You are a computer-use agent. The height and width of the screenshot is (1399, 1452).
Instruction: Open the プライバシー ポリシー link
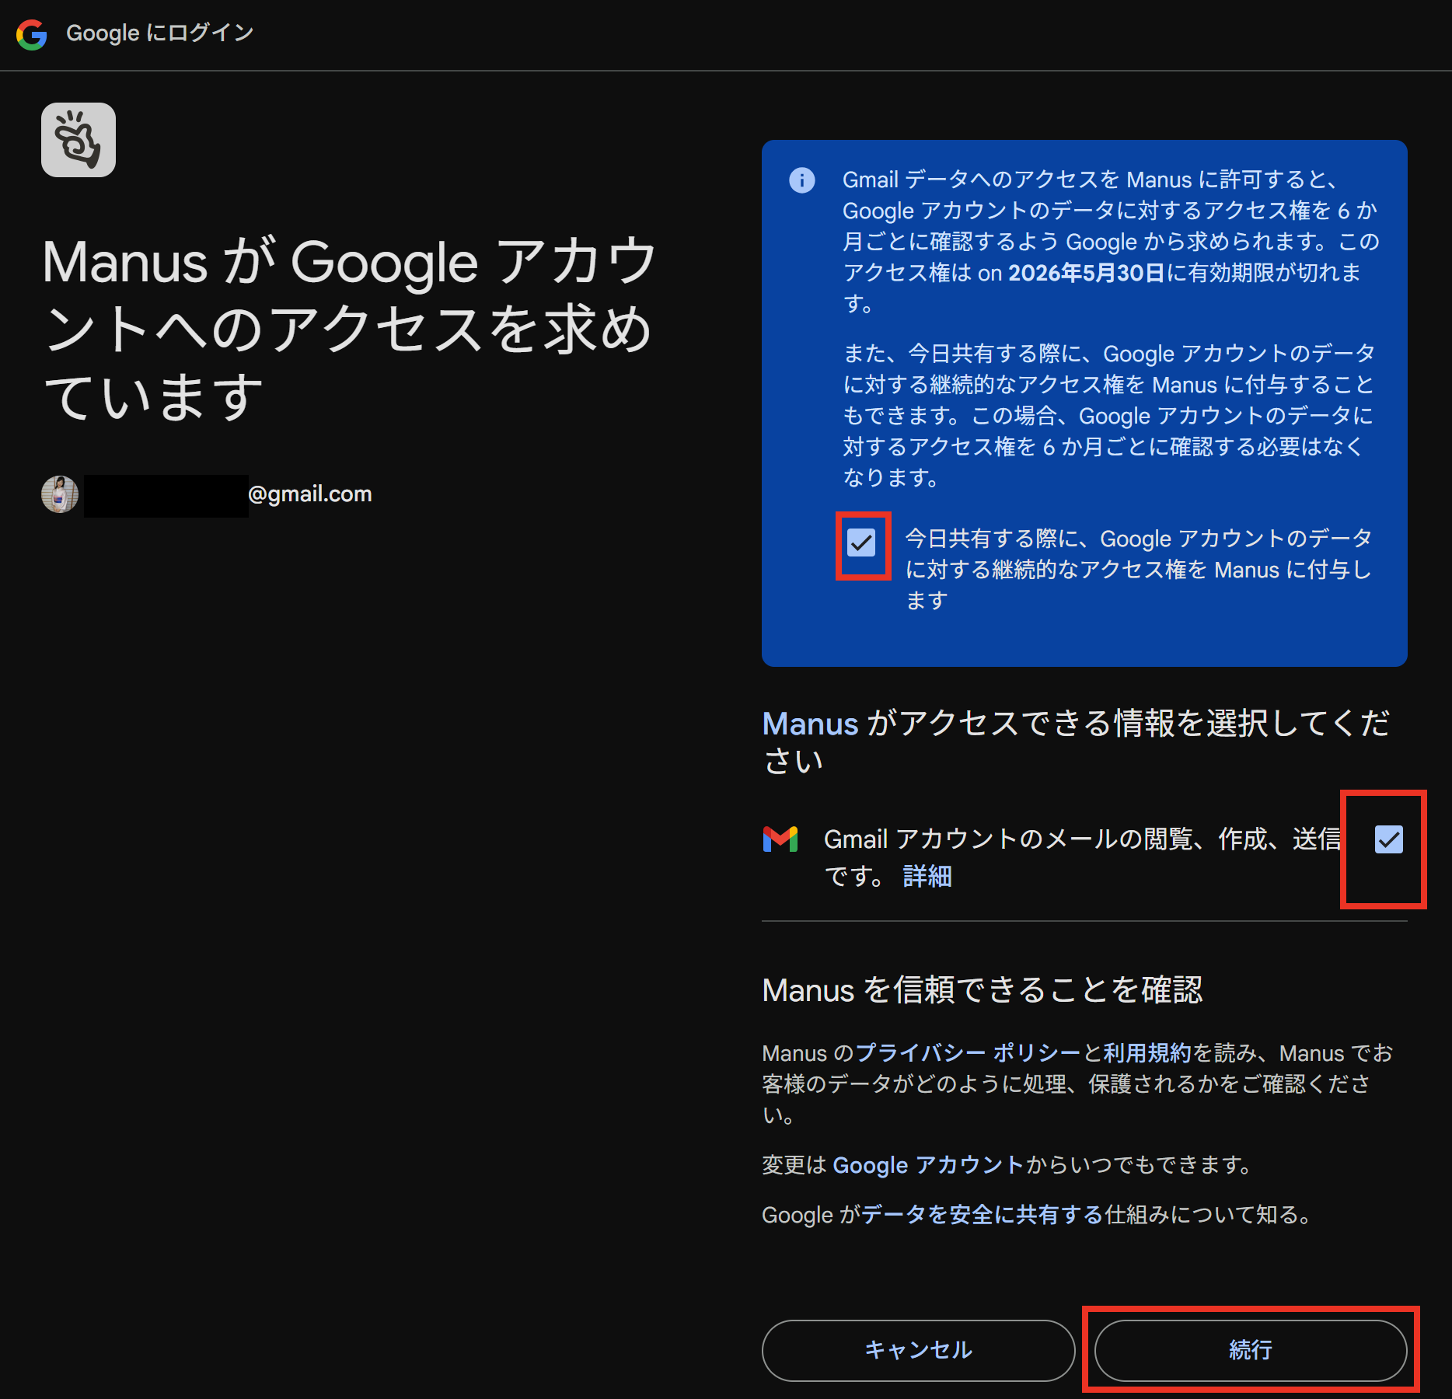(968, 1053)
